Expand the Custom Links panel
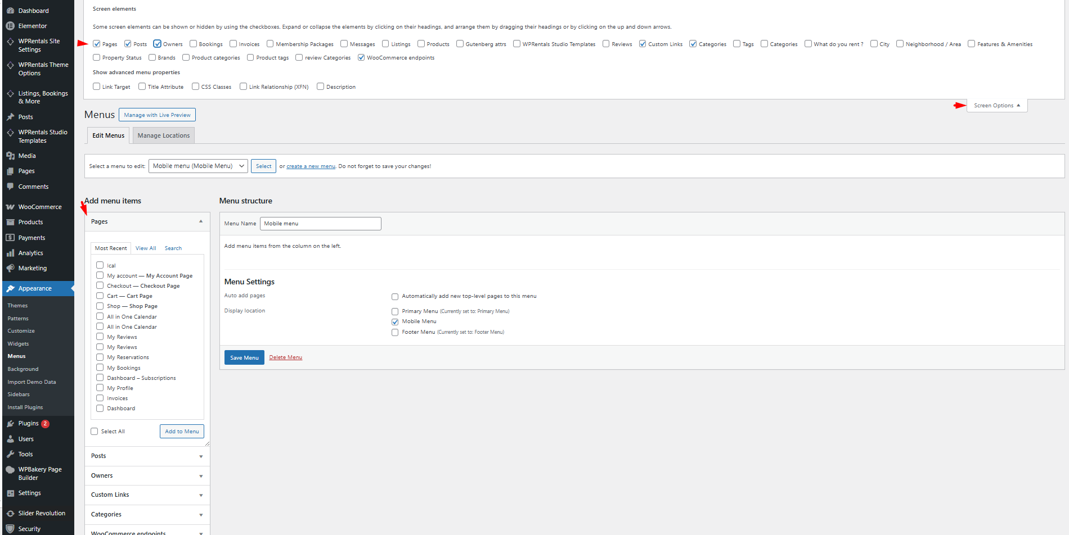 pyautogui.click(x=201, y=495)
